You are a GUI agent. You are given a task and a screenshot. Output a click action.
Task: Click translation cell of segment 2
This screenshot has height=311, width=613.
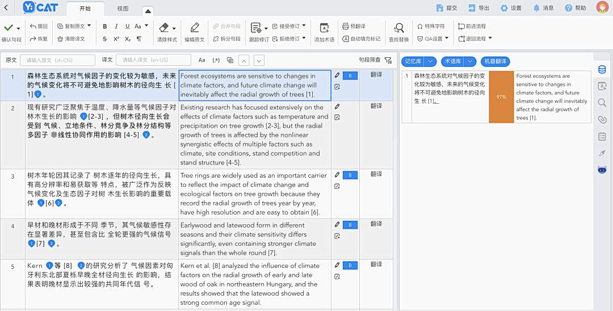(255, 135)
